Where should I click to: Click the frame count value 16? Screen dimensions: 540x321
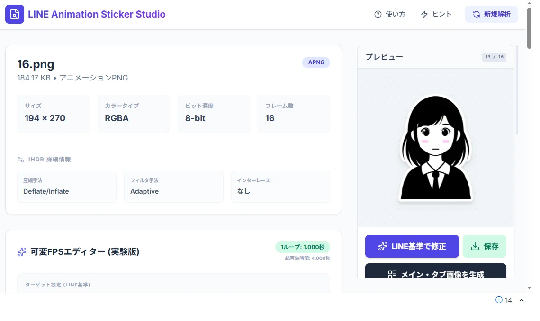[x=270, y=118]
